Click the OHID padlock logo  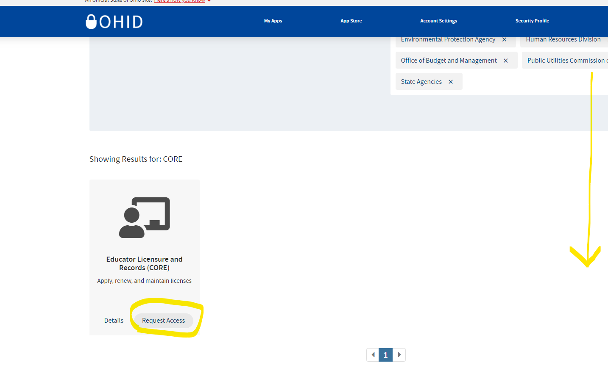click(x=91, y=21)
